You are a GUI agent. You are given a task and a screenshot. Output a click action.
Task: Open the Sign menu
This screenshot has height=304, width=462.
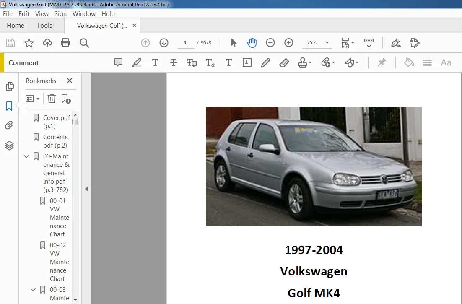pyautogui.click(x=60, y=14)
